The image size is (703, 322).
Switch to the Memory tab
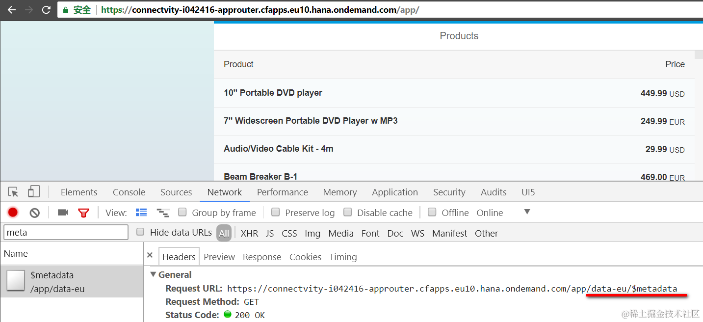(x=340, y=192)
